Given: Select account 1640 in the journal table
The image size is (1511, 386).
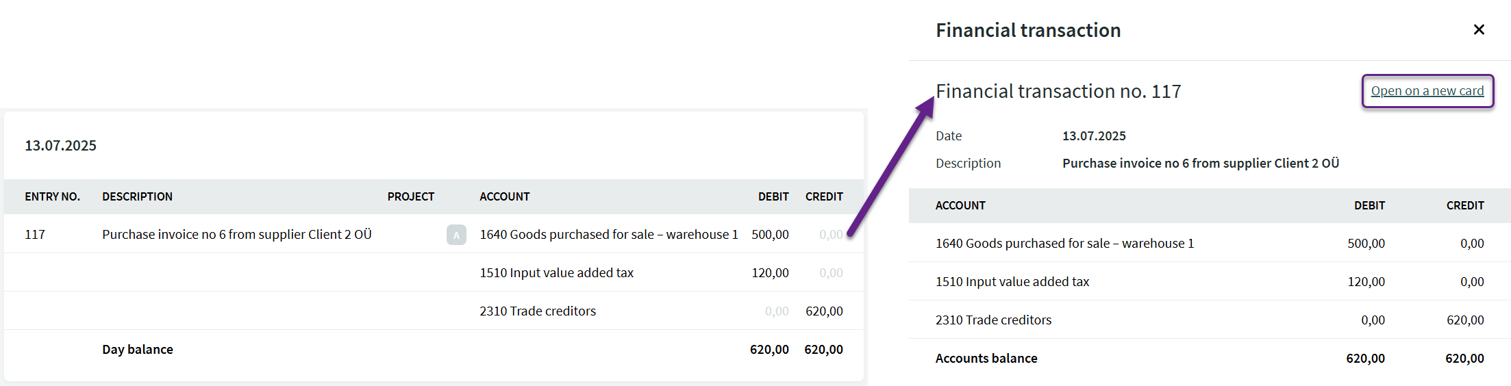Looking at the screenshot, I should (x=608, y=234).
